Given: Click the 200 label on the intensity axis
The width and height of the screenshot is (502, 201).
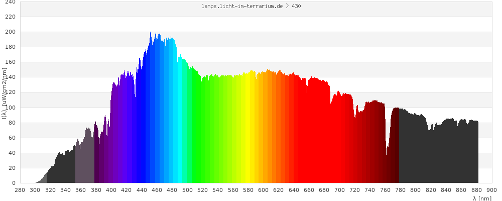Looking at the screenshot, I should point(11,32).
